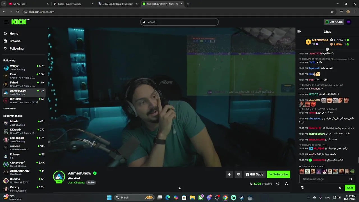Open Cabrzy recommended channel
The image size is (359, 202).
[x=24, y=189]
